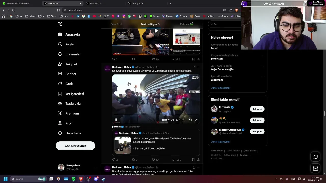Screen dimensions: 326x183
Task: Open more options on the iShowSpeed post
Action: (198, 67)
